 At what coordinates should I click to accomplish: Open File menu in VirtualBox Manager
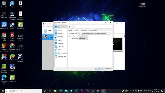(x=44, y=27)
